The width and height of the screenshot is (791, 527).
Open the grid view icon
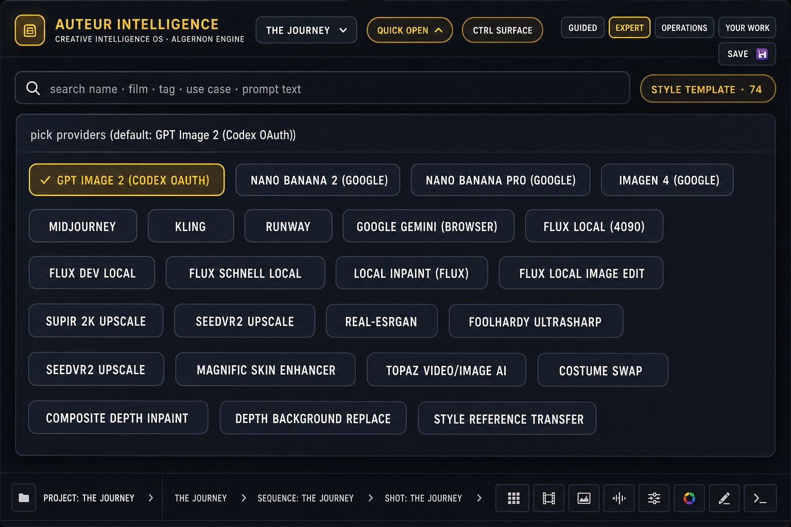(513, 498)
